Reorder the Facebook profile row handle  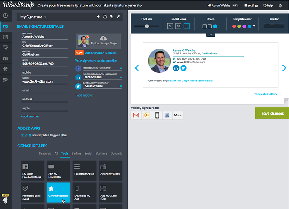coord(121,68)
